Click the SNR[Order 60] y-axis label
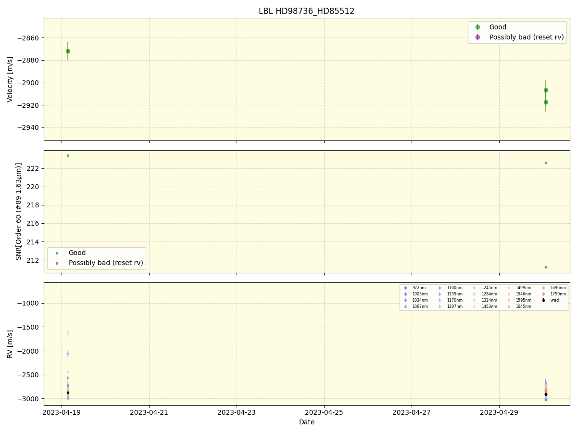The width and height of the screenshot is (577, 433). 19,211
